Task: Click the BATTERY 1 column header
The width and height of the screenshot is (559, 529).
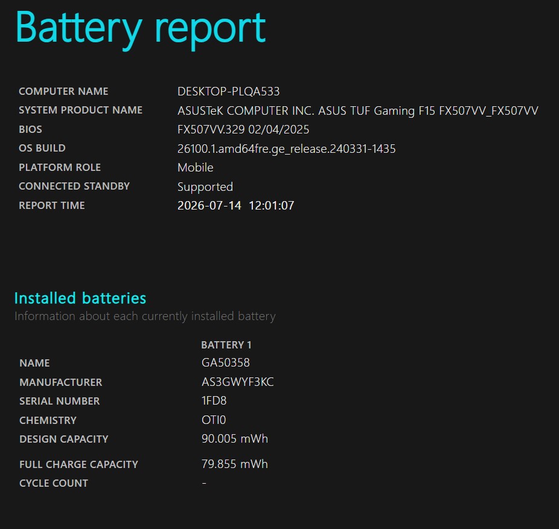Action: [226, 345]
